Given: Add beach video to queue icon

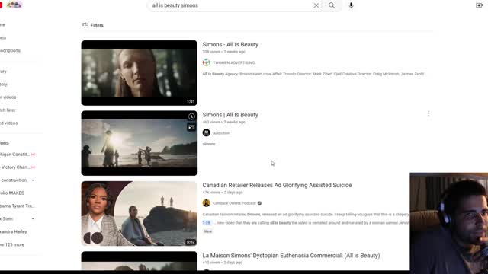Looking at the screenshot, I should tap(191, 127).
